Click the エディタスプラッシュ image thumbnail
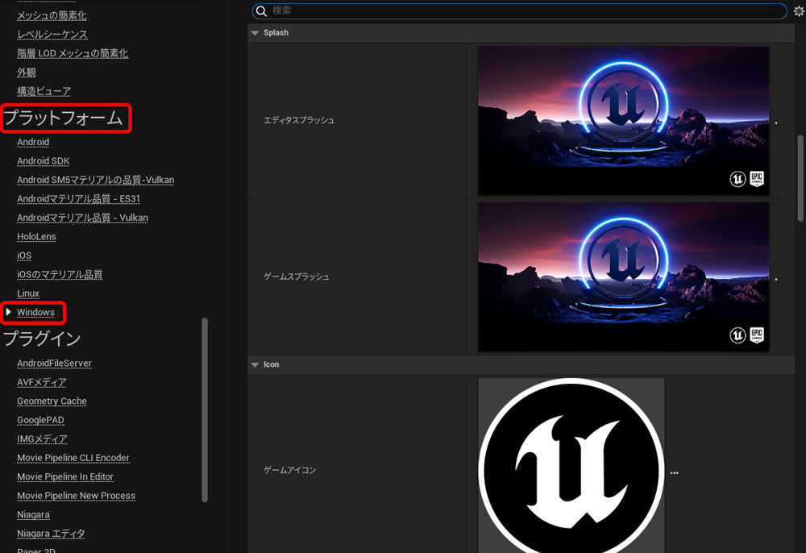 point(624,121)
